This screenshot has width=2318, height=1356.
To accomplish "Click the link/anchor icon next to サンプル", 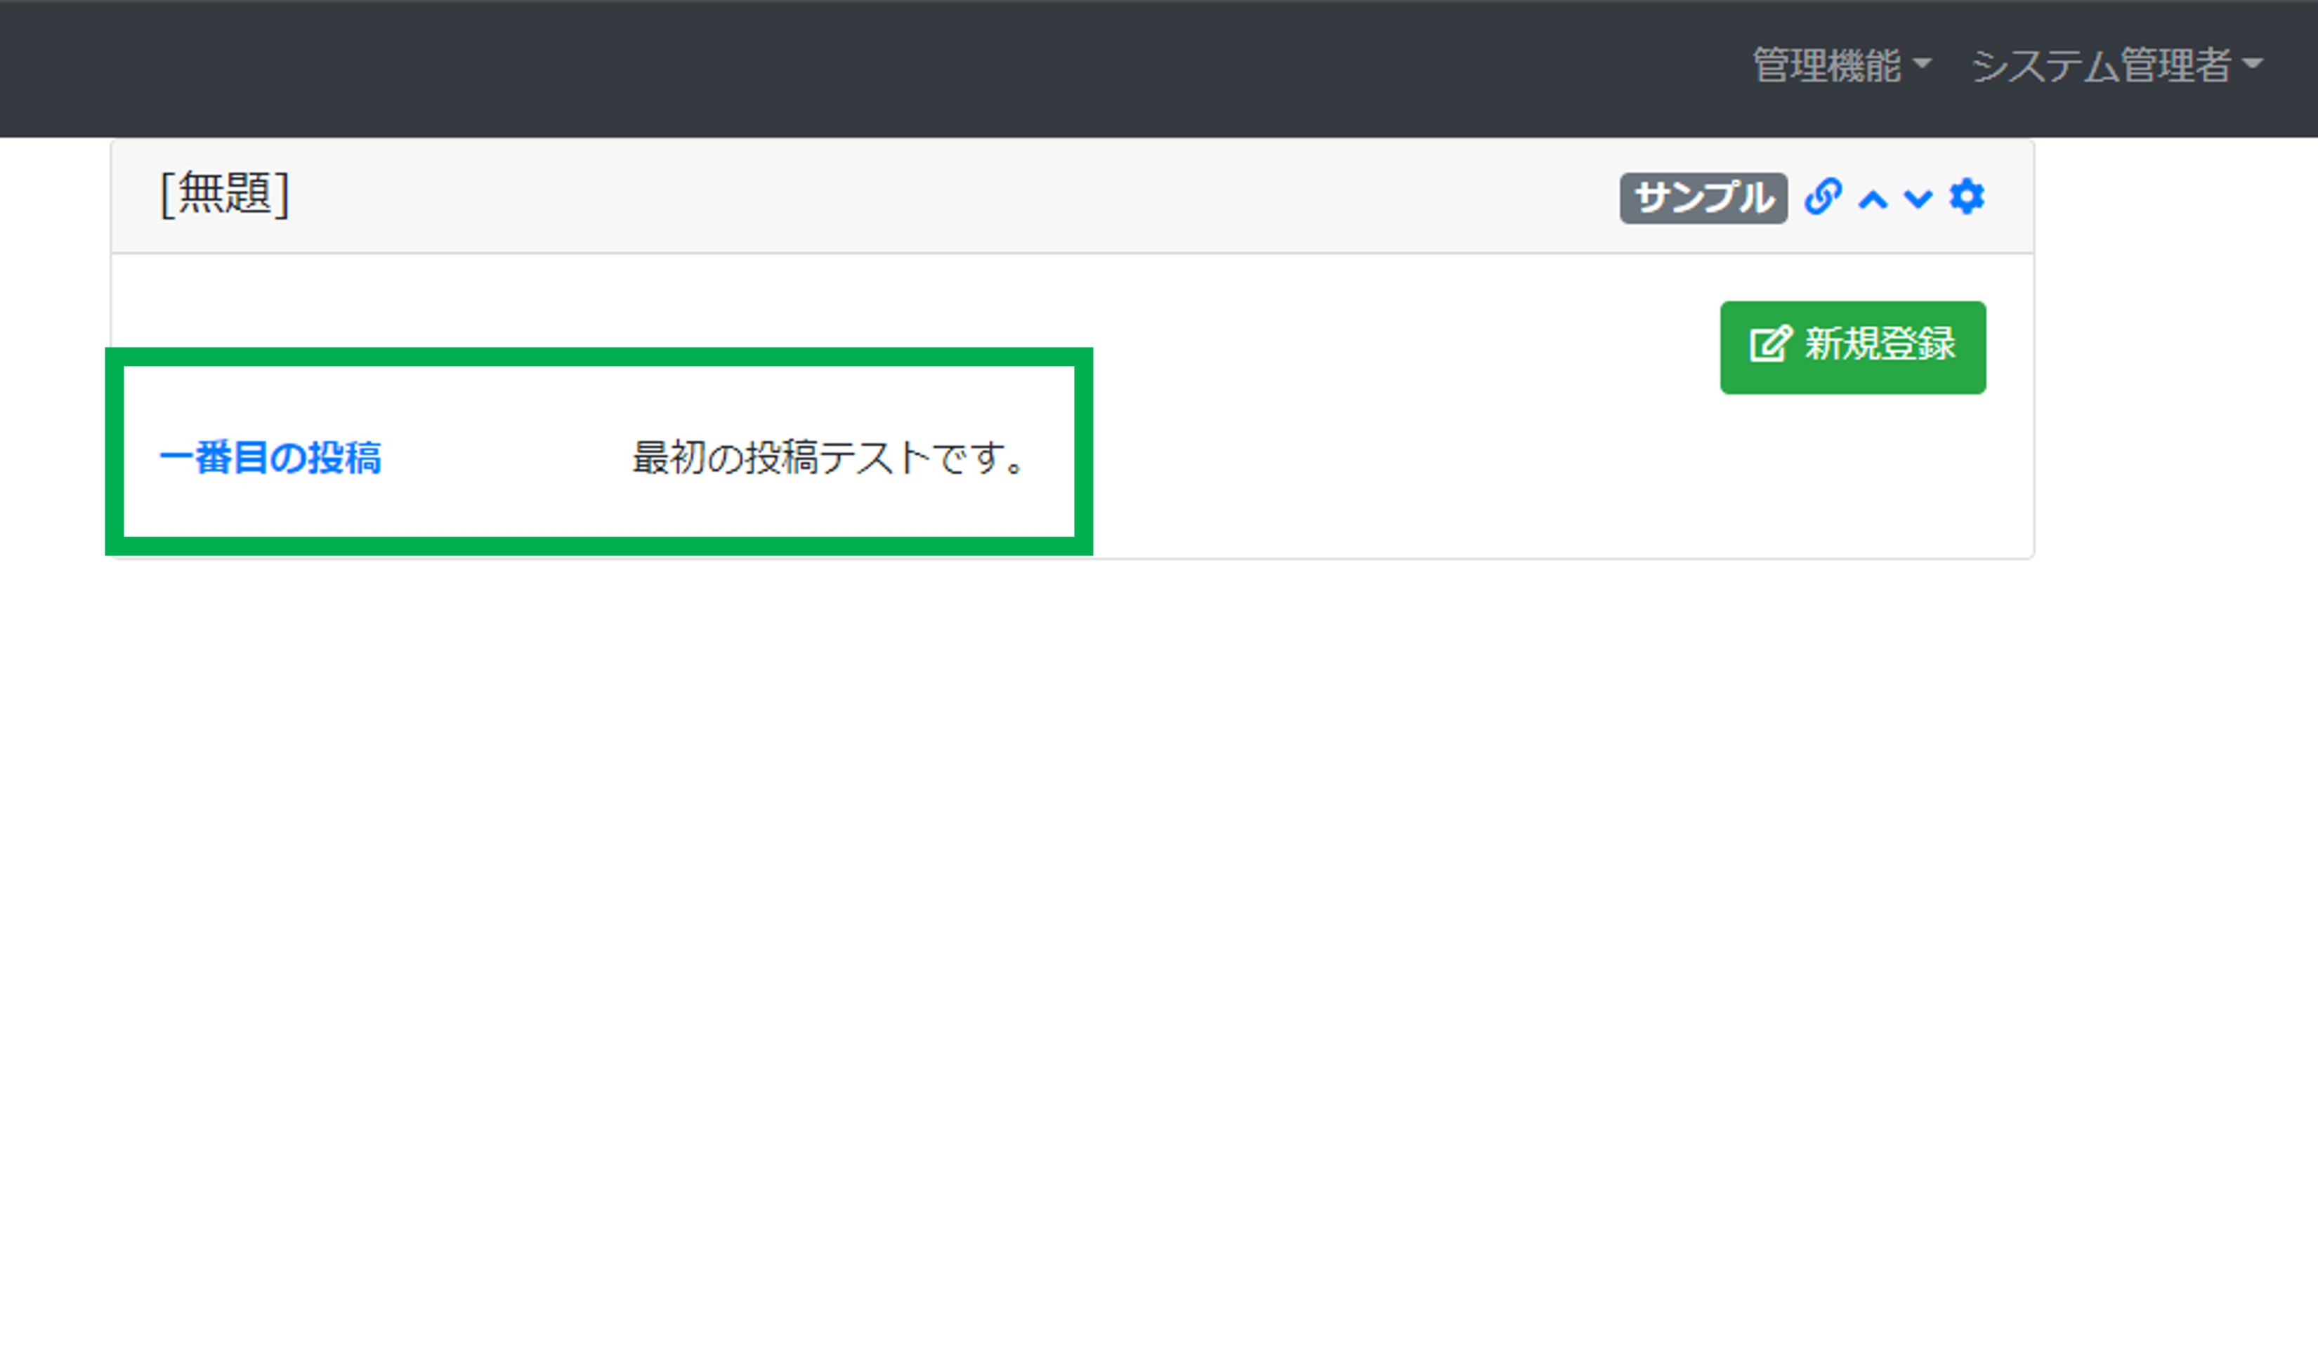I will pos(1824,195).
